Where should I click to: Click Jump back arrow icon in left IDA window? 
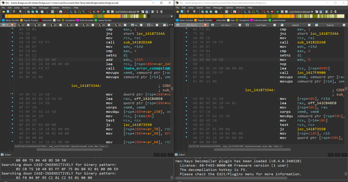tap(14, 12)
